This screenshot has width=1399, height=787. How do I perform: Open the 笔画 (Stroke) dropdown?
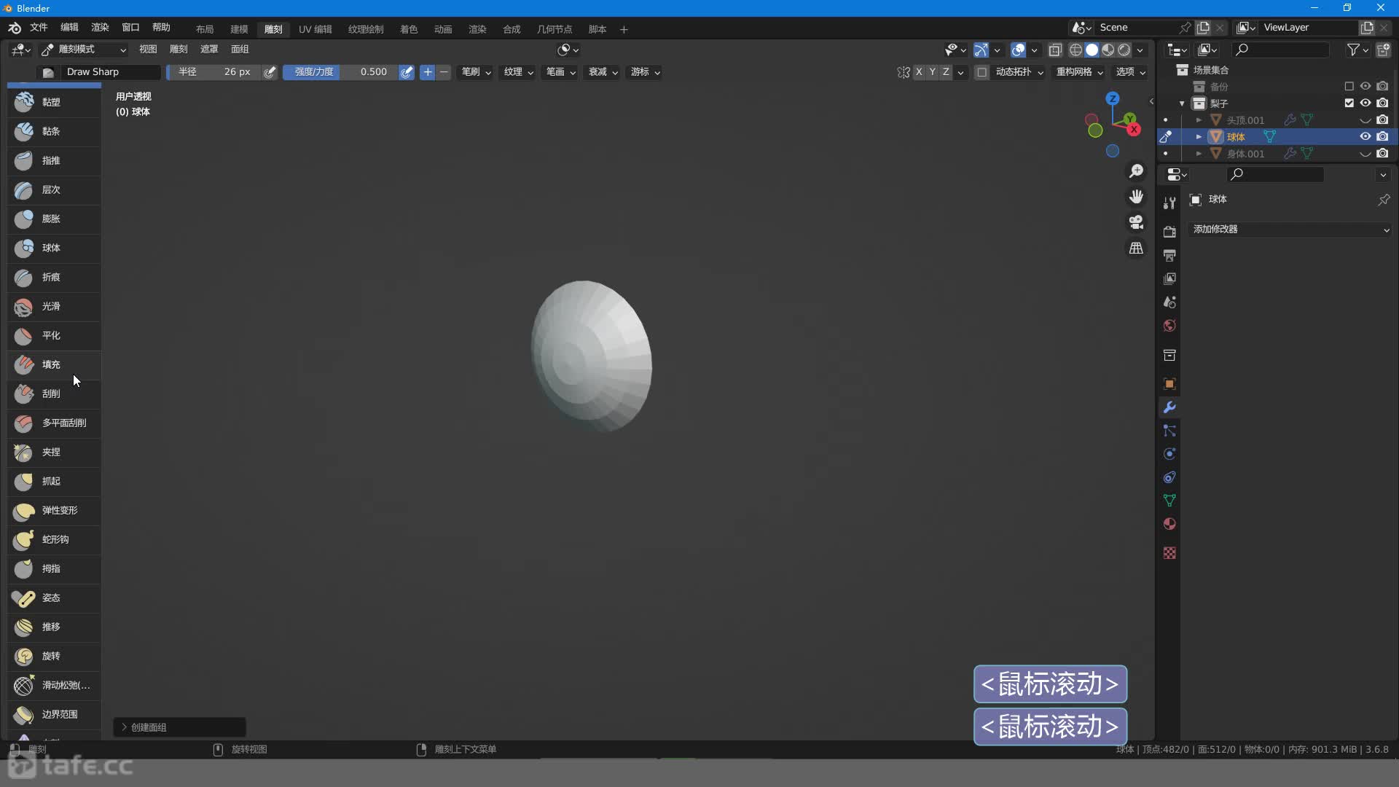coord(561,72)
